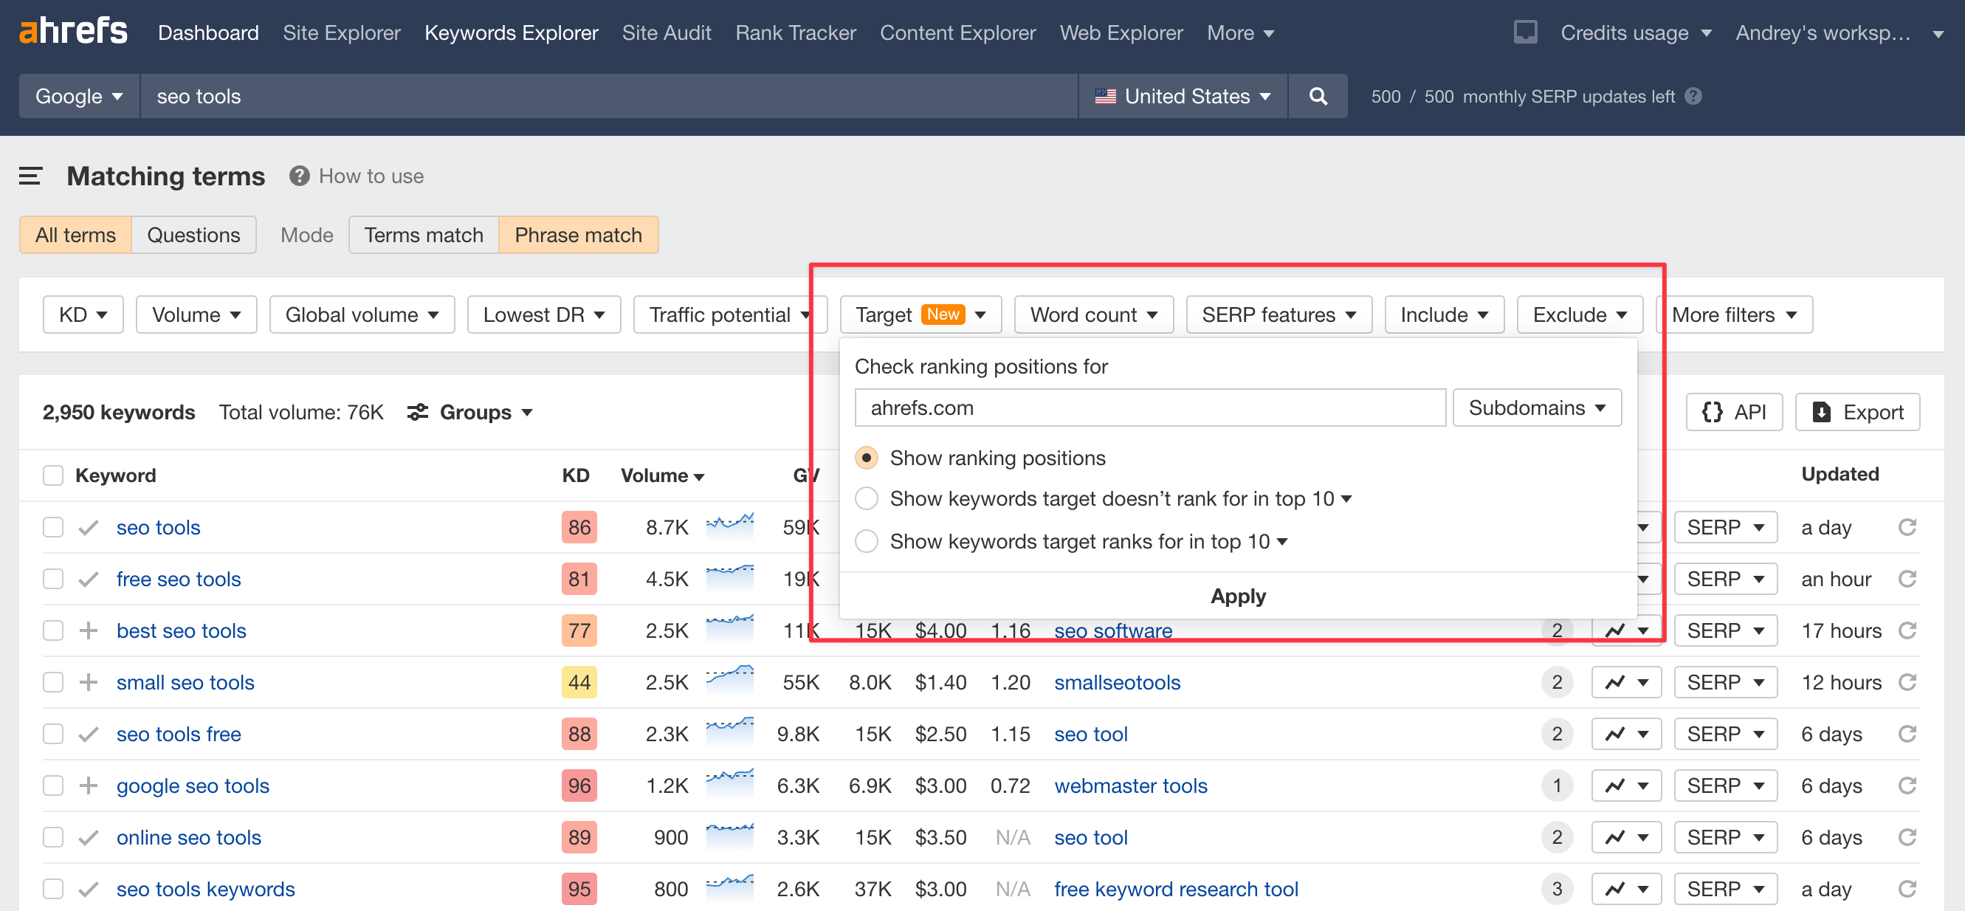Switch to Terms match mode
This screenshot has width=1965, height=911.
coord(424,234)
